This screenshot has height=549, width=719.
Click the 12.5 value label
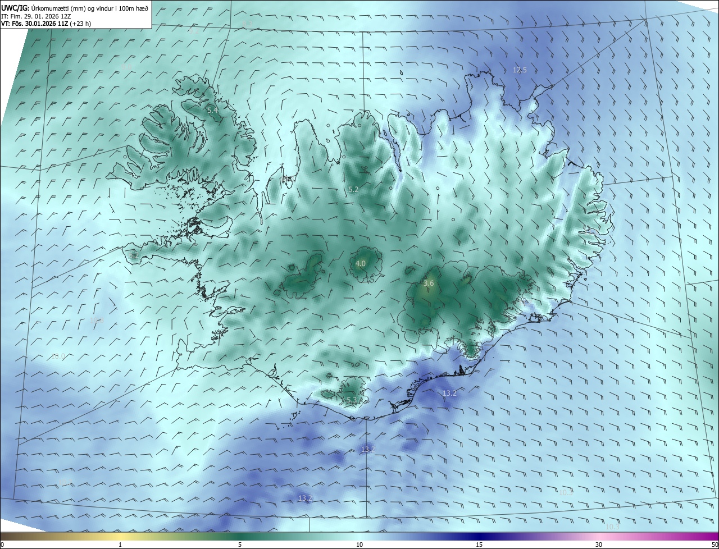520,70
